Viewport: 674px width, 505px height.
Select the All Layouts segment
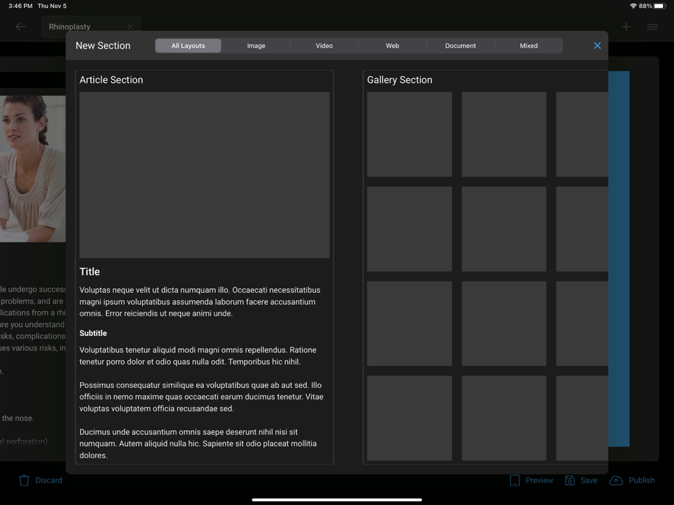[x=188, y=46]
